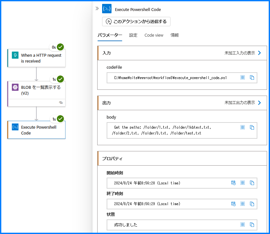Viewport: 270px width, 234px height.
Task: Expand raw inputs chevron arrow
Action: click(x=260, y=53)
